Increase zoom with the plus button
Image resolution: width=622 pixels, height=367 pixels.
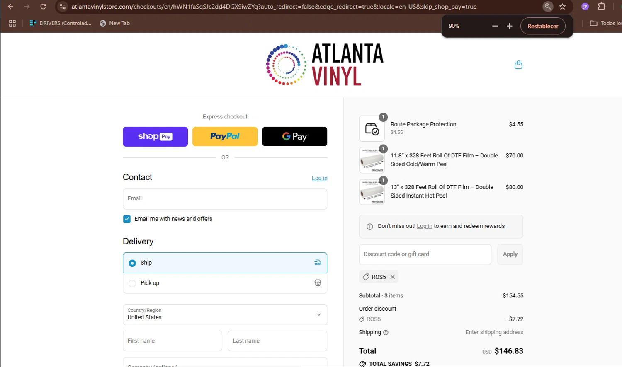tap(510, 26)
